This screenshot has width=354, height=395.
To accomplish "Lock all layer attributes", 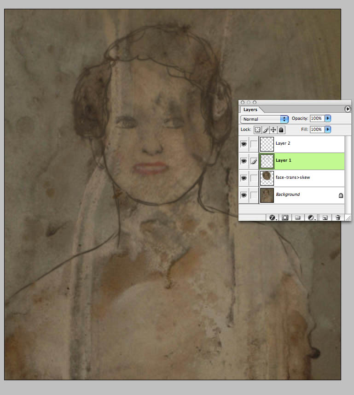I will tap(281, 130).
